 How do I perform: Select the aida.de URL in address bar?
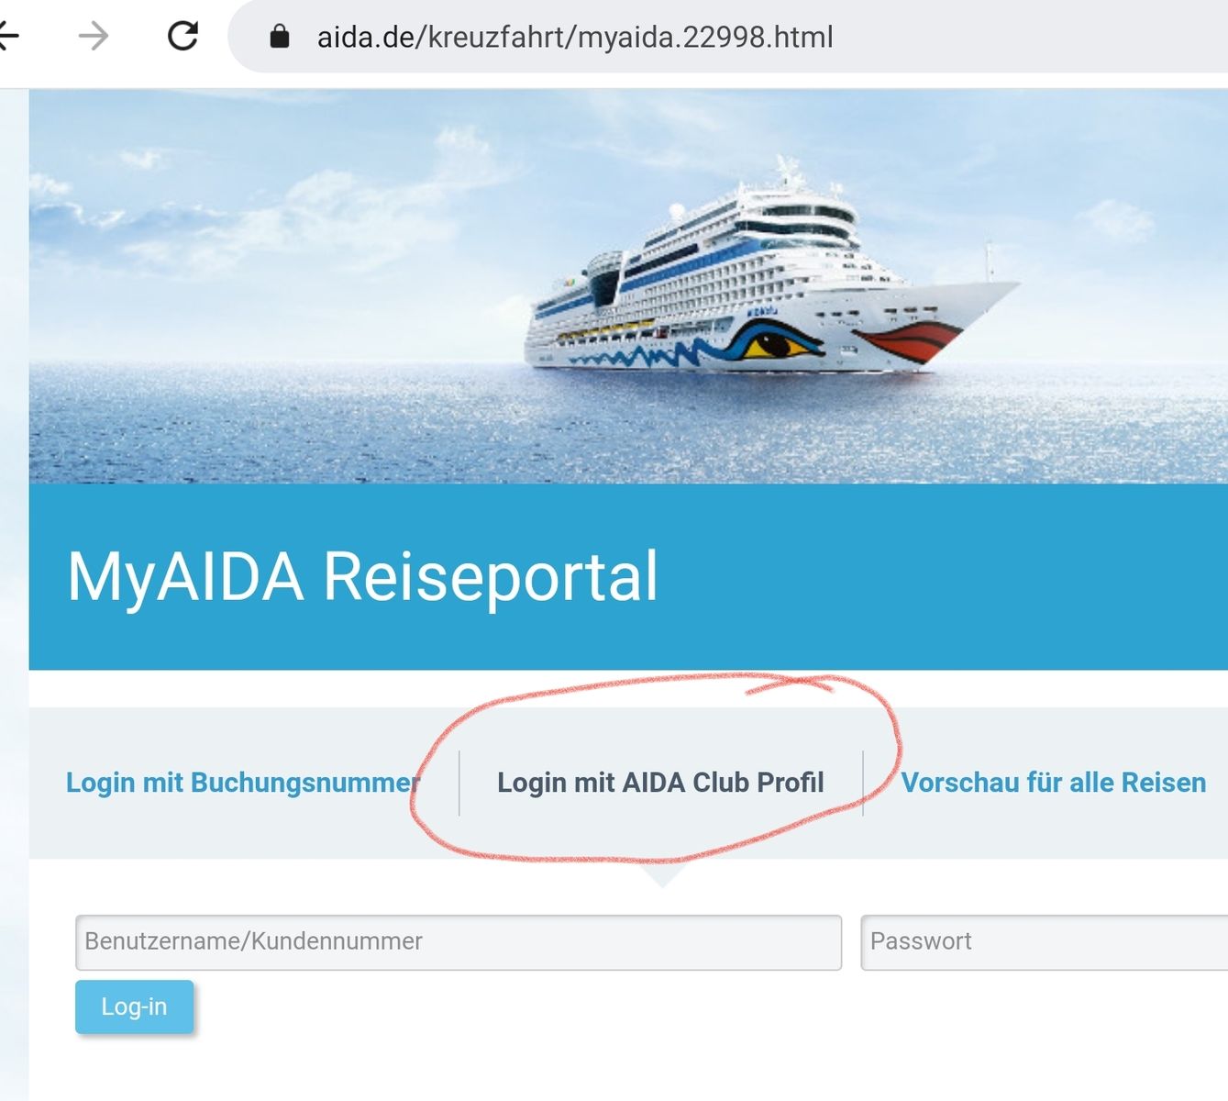click(575, 38)
